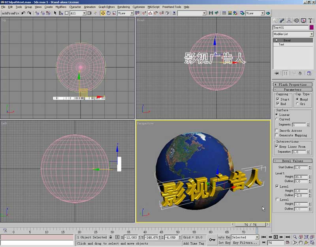Click the Level 1 Height input field
Screen dimensions: 316x247
tap(300, 177)
